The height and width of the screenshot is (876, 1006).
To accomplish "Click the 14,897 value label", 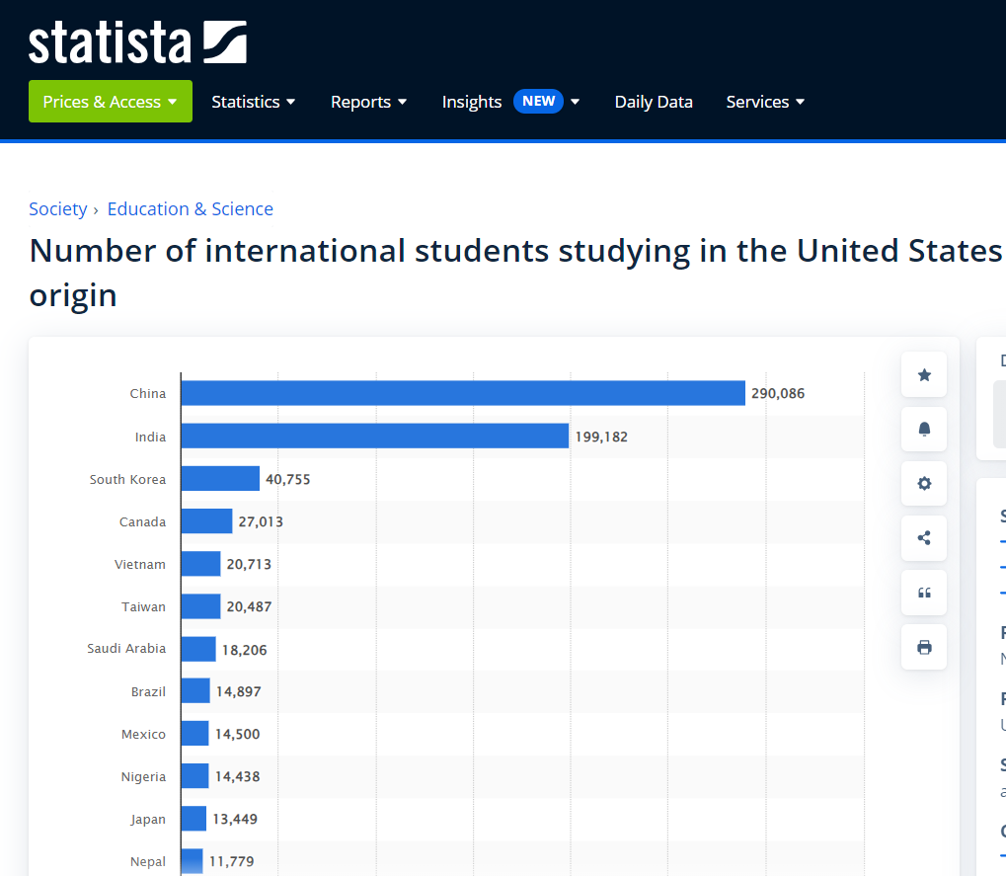I will (x=239, y=692).
